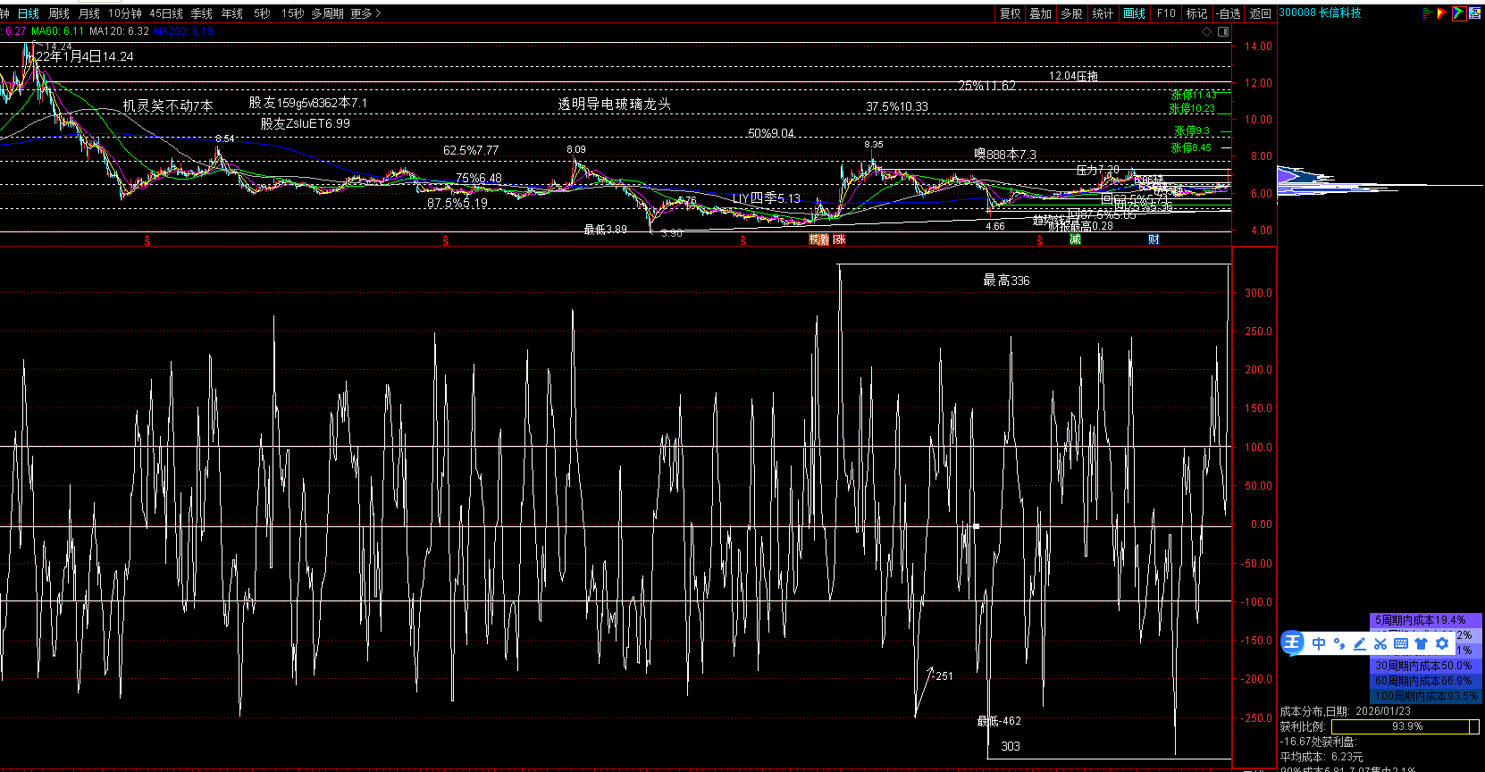Viewport: 1485px width, 772px height.
Task: Toggle side panel icon next to diamond
Action: click(1223, 31)
